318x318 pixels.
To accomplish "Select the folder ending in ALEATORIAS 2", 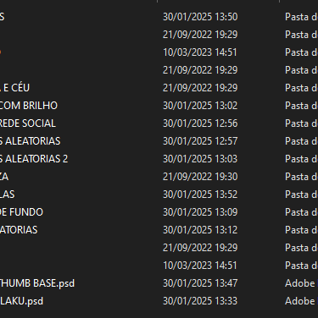I will 34,159.
